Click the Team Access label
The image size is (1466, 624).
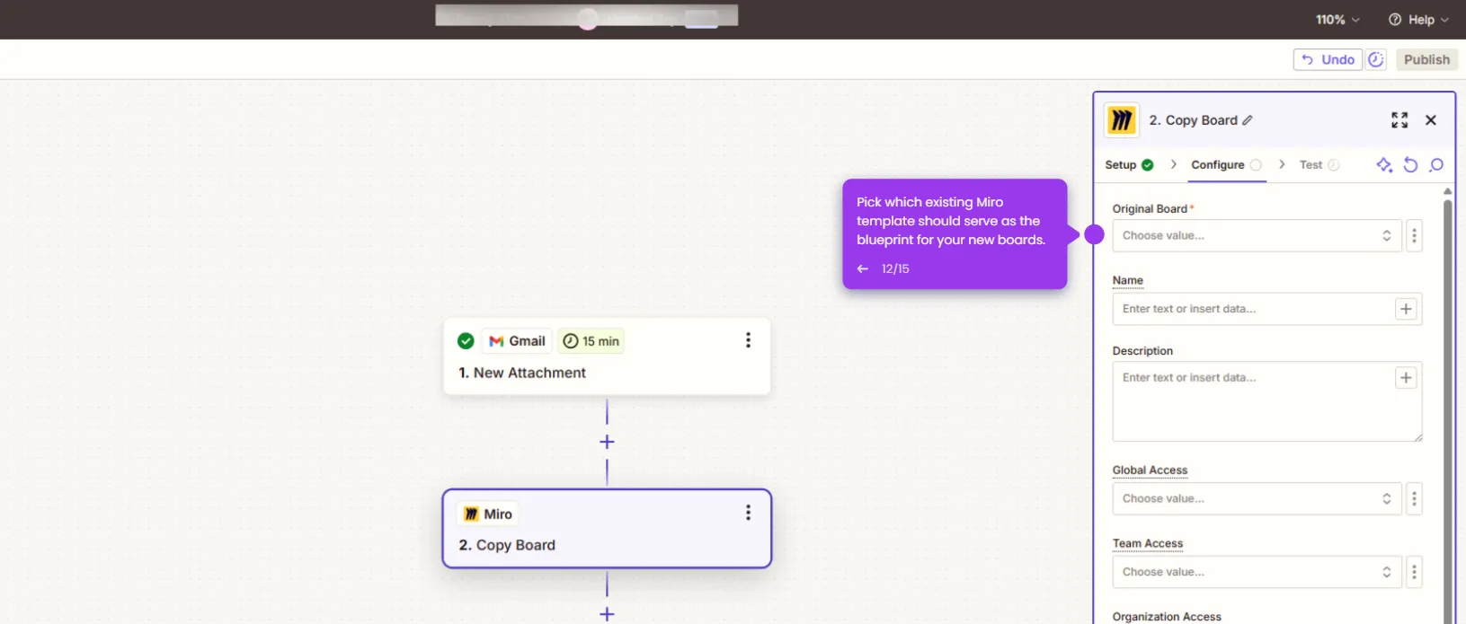coord(1148,543)
